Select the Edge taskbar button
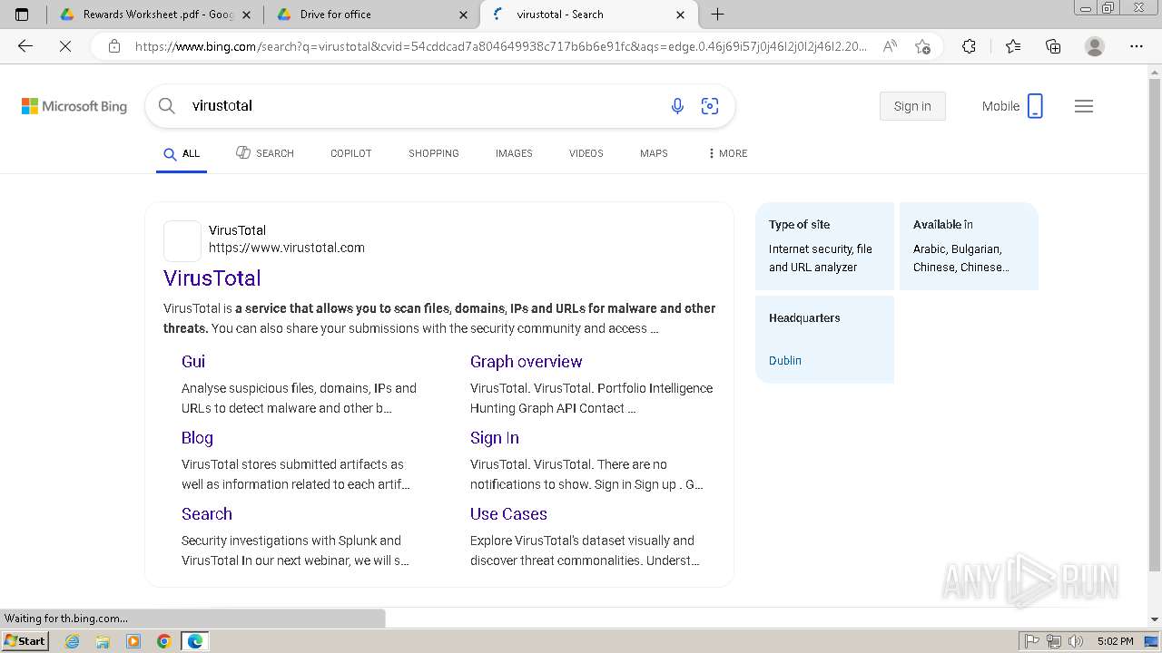The height and width of the screenshot is (653, 1162). click(x=195, y=641)
